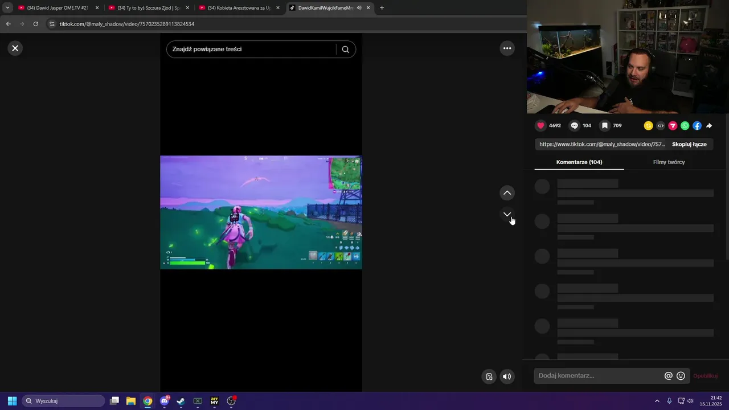Screen dimensions: 729x410
Task: Mute the TikTok video sound
Action: click(x=507, y=376)
